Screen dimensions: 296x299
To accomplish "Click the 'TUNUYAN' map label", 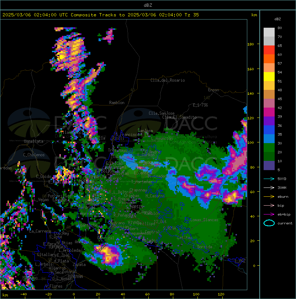I will click(x=75, y=277).
